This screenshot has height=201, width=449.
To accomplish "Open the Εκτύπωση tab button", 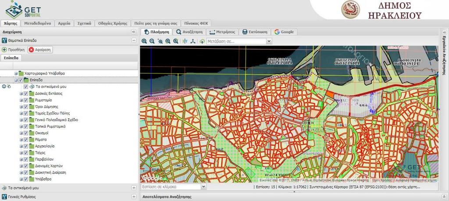I will (x=255, y=32).
